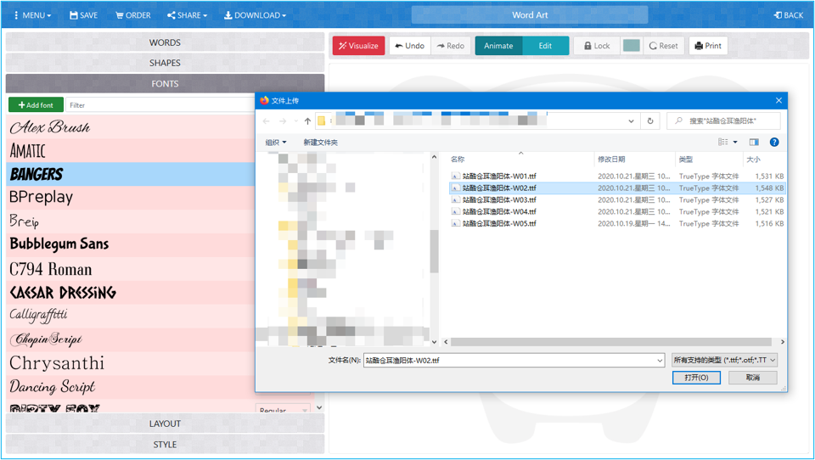This screenshot has width=815, height=460.
Task: Click the dialog back arrow
Action: coord(266,121)
